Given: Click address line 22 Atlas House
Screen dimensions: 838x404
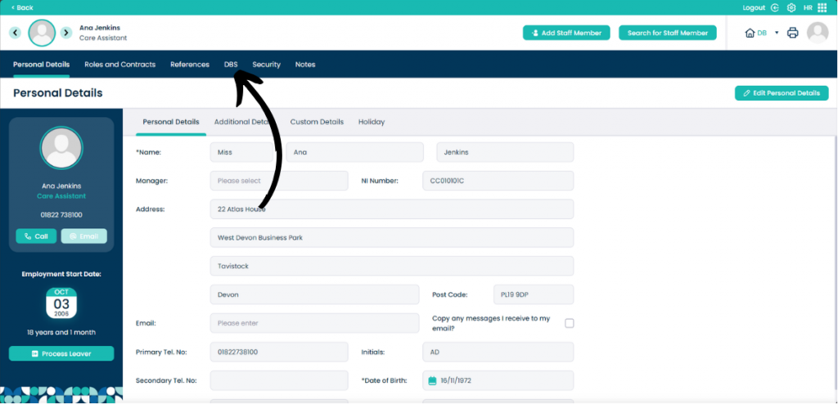Looking at the screenshot, I should 392,209.
